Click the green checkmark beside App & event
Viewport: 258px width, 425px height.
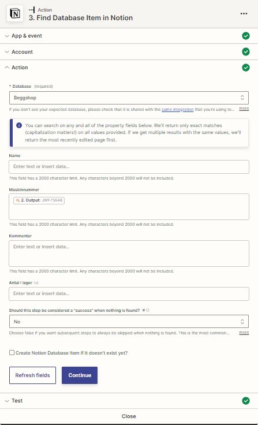point(245,36)
